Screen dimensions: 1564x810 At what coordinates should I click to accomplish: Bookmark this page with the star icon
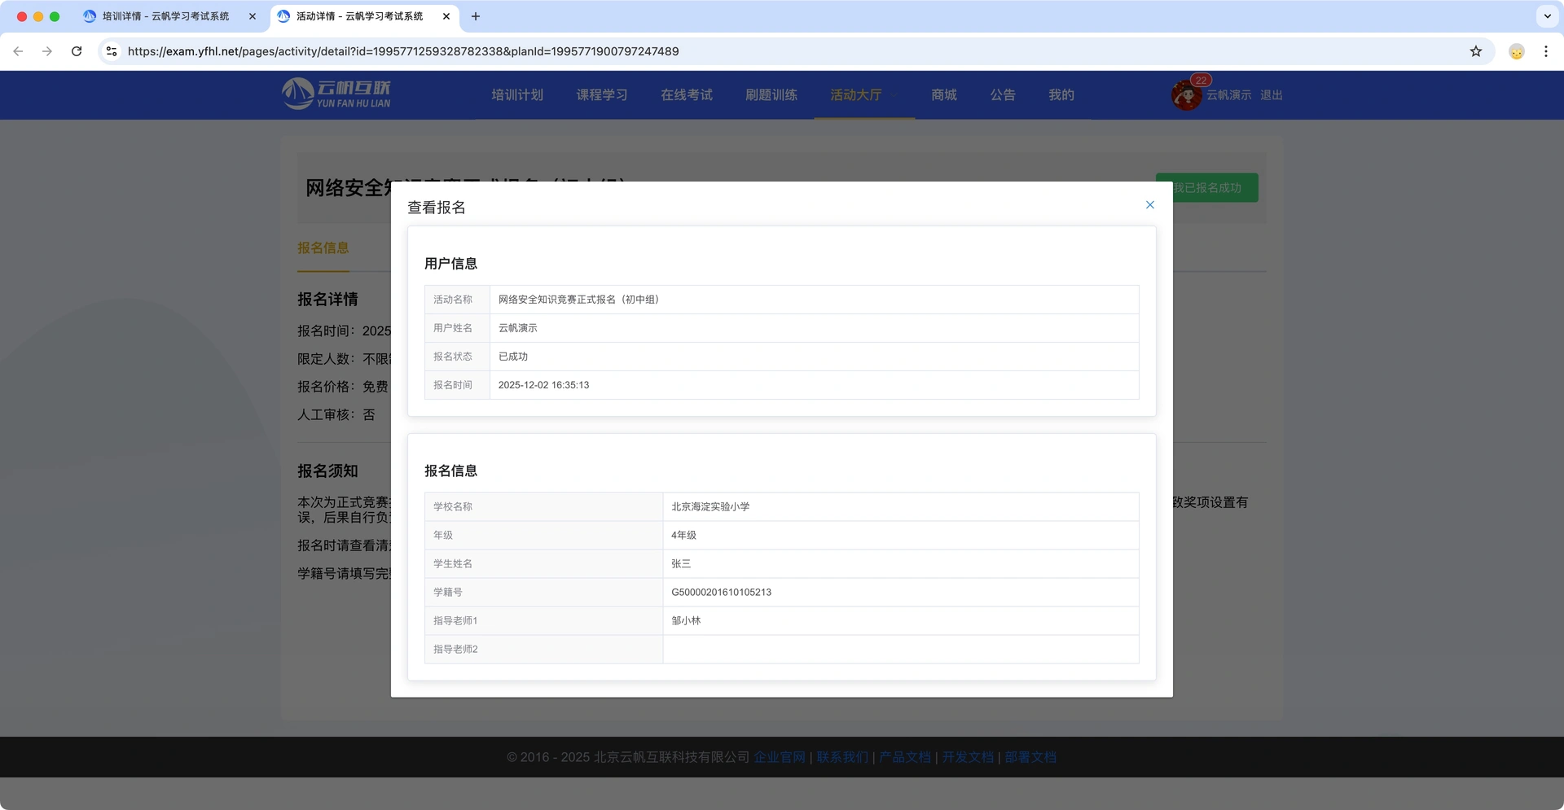[x=1476, y=51]
